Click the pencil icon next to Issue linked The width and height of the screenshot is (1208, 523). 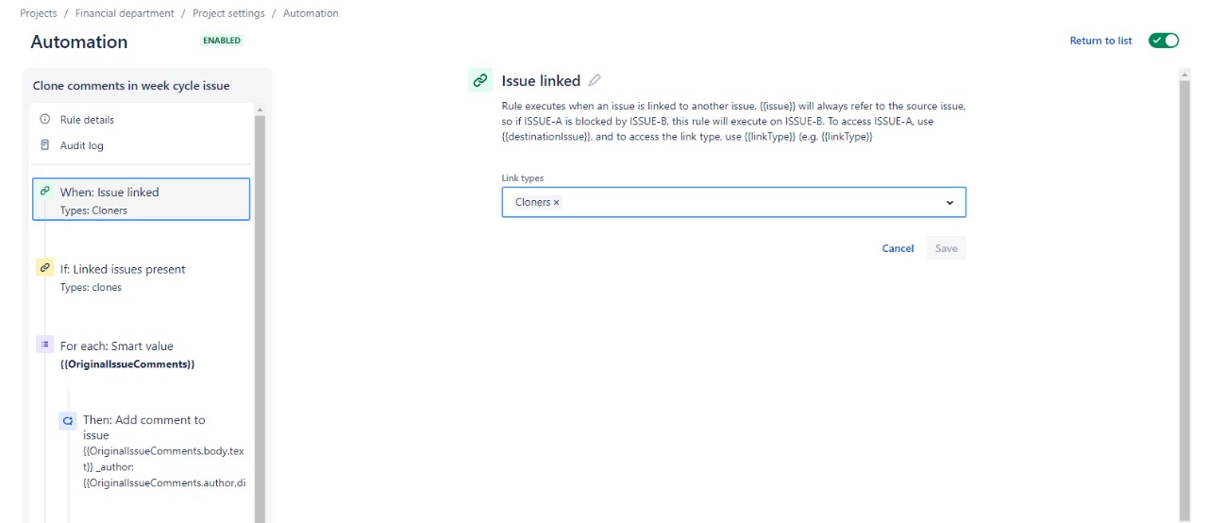595,80
